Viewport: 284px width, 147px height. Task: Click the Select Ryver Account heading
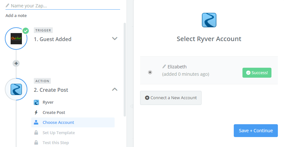tap(209, 39)
